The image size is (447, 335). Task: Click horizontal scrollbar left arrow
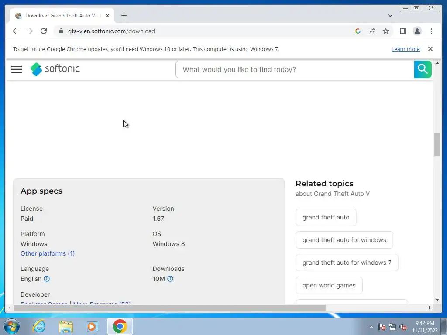pyautogui.click(x=10, y=308)
